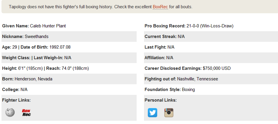Click the Affiliation row
This screenshot has height=124, width=278.
pos(211,58)
